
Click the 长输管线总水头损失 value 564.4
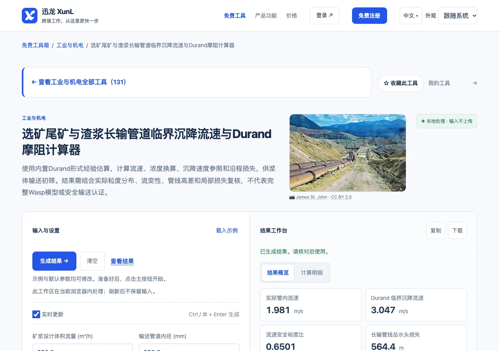(x=383, y=347)
